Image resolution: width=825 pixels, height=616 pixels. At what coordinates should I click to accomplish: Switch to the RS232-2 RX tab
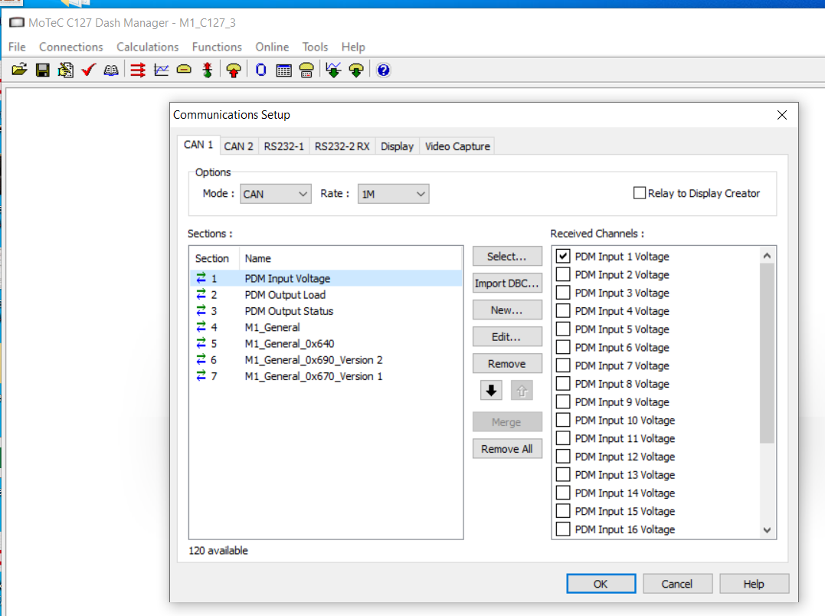pyautogui.click(x=342, y=146)
